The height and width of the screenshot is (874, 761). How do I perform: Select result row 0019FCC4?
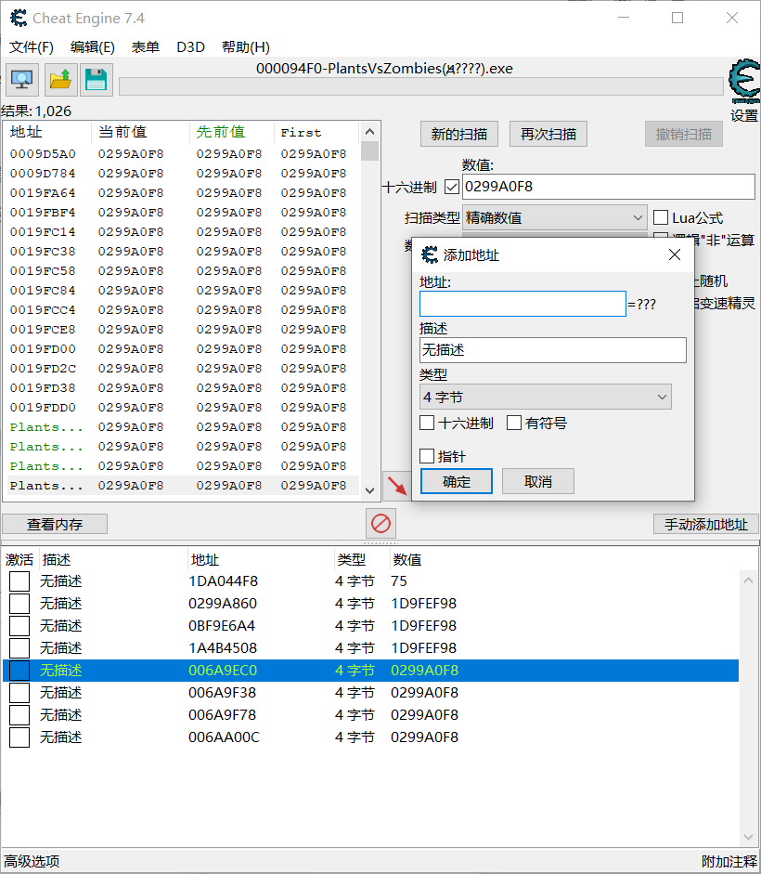point(182,310)
